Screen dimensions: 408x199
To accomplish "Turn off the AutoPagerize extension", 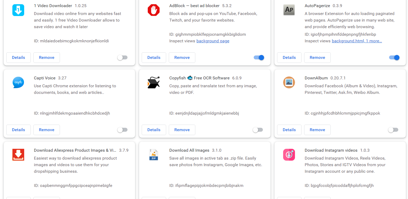I will point(394,58).
